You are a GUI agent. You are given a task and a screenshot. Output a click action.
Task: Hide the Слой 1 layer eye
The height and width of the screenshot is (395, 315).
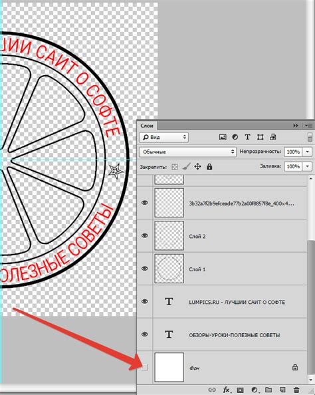click(144, 269)
